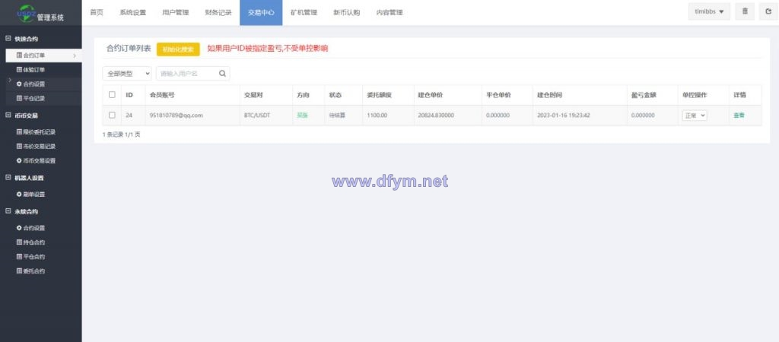Screen dimensions: 779x342
Task: Click the yellow 初始化搜索 button
Action: [178, 49]
